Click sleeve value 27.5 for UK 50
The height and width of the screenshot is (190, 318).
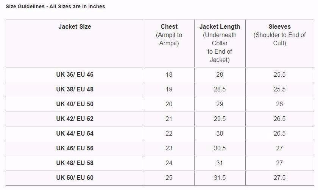(279, 178)
